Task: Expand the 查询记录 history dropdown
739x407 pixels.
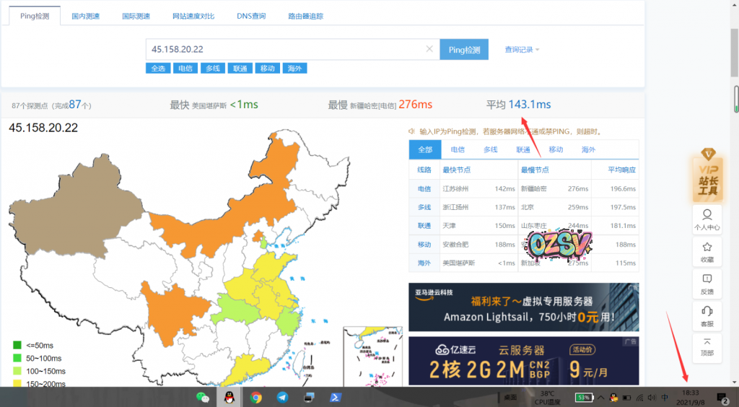Action: point(522,50)
